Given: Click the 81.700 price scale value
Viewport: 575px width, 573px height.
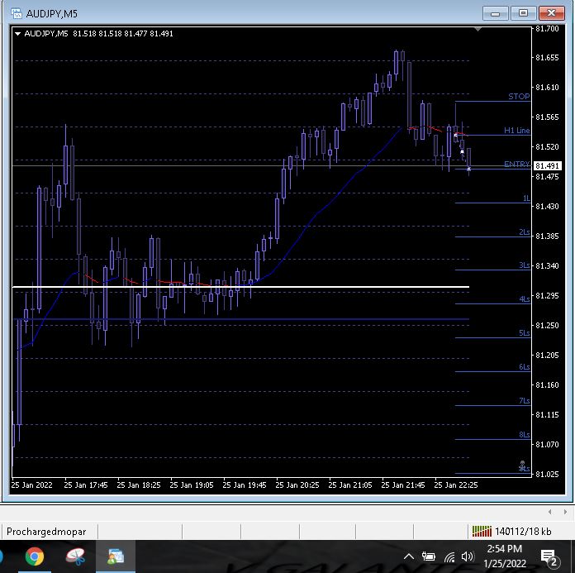Looking at the screenshot, I should (x=547, y=29).
